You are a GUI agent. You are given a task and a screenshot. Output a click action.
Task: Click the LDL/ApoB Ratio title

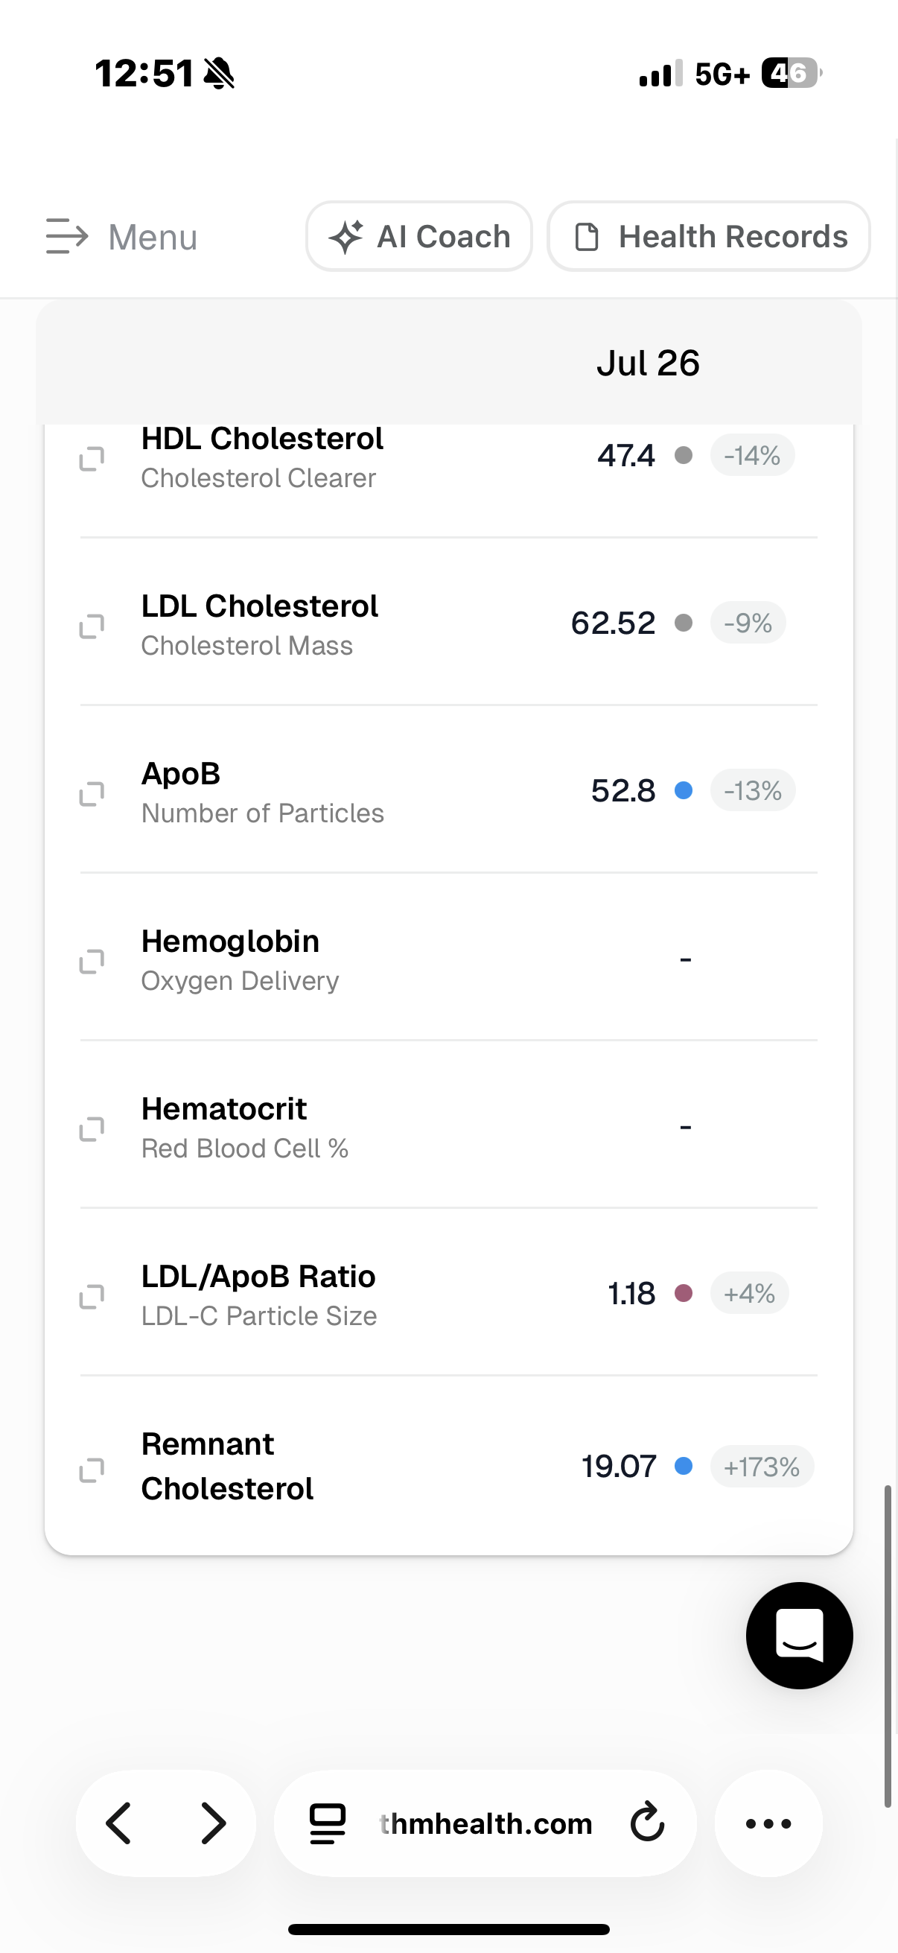tap(258, 1276)
